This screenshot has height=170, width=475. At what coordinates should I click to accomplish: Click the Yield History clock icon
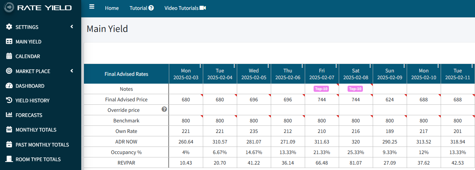(9, 100)
